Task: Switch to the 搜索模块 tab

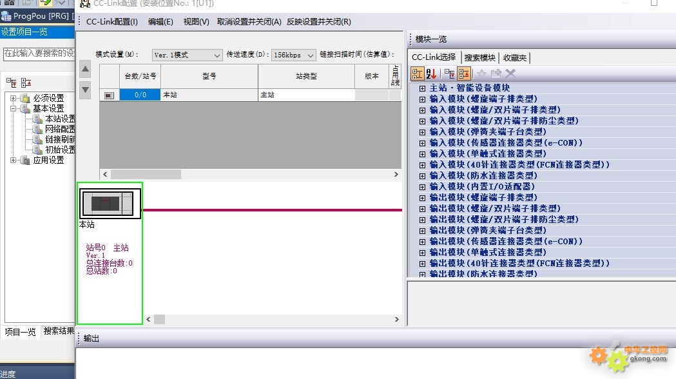Action: tap(480, 58)
